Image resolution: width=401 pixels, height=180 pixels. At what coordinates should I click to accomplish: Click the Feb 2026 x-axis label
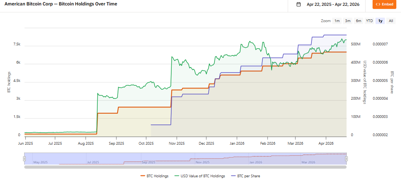coord(267,144)
